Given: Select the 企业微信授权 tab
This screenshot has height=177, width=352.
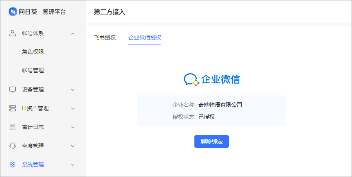Looking at the screenshot, I should pos(145,38).
